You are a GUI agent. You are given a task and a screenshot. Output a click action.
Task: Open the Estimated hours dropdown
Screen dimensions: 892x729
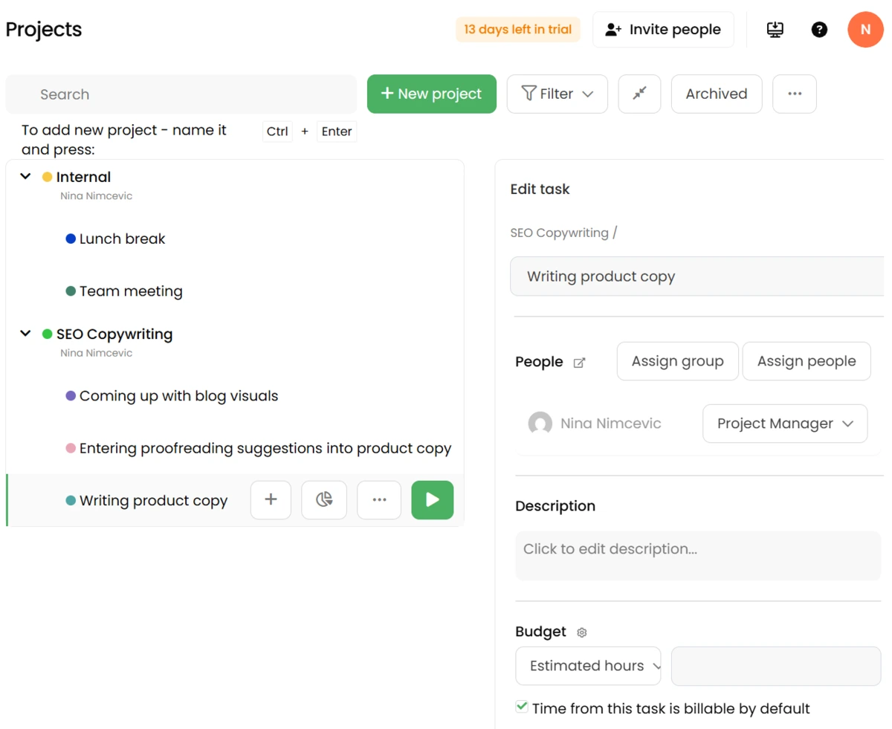588,666
